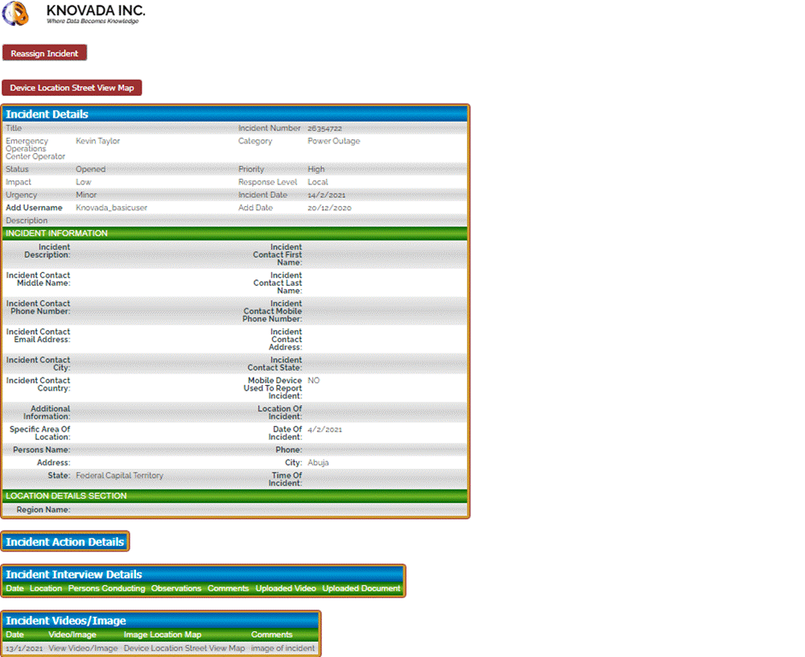Open the red Device Location Street View Map button
Screen dimensions: 805x657
click(x=72, y=88)
